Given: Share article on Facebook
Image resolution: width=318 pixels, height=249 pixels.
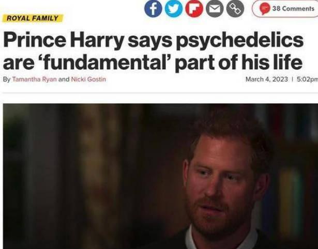Looking at the screenshot, I should click(x=153, y=8).
